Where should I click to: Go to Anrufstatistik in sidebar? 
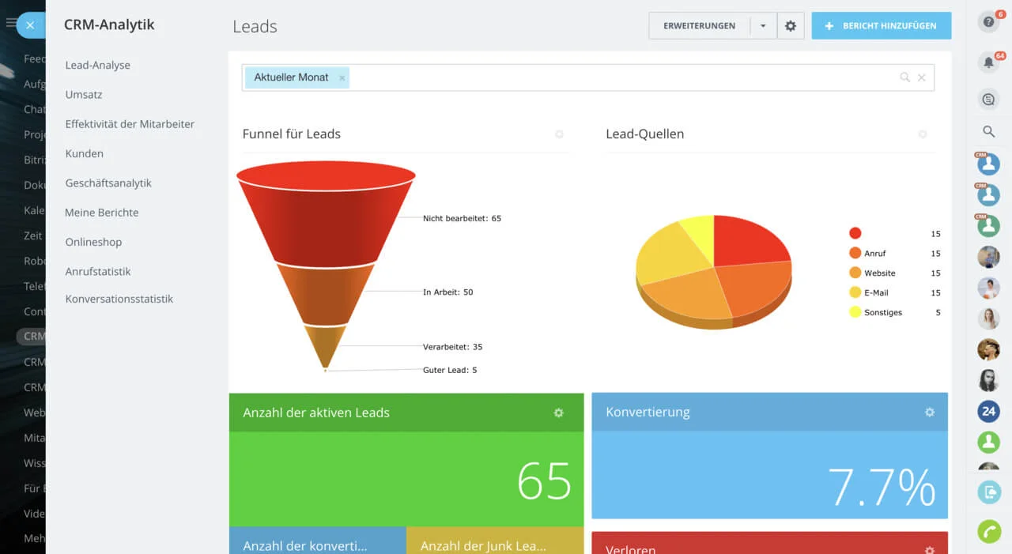click(98, 271)
